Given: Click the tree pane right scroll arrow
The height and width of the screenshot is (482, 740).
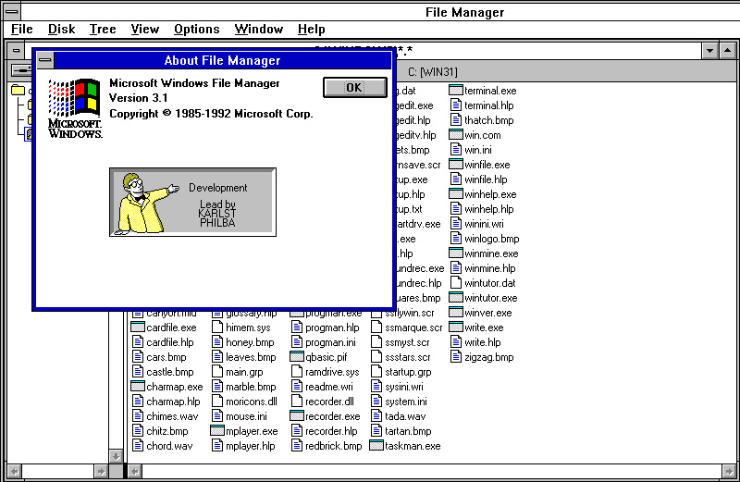Looking at the screenshot, I should tap(101, 471).
